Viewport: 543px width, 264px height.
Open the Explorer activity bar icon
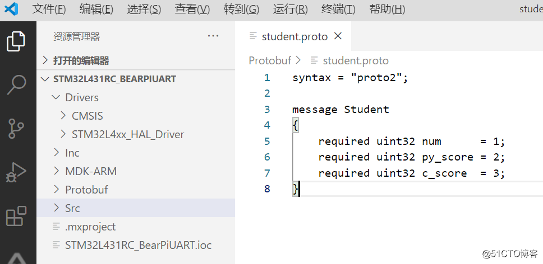16,41
